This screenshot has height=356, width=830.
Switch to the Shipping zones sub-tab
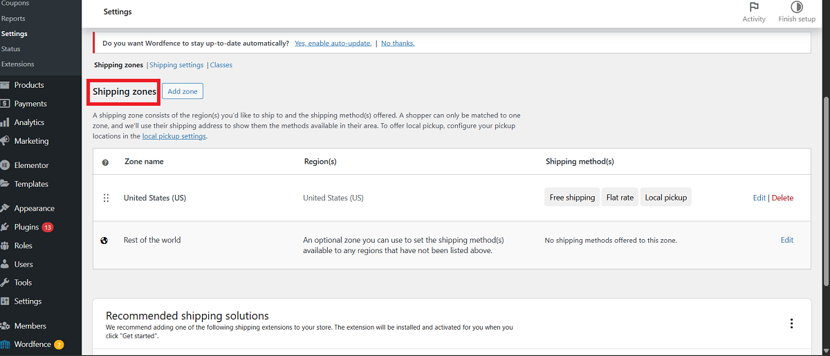(x=118, y=65)
